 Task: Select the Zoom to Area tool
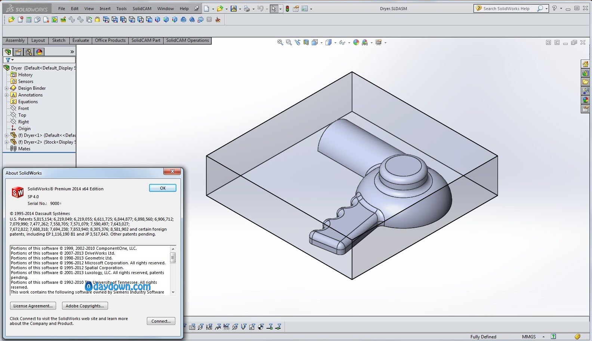(x=289, y=42)
